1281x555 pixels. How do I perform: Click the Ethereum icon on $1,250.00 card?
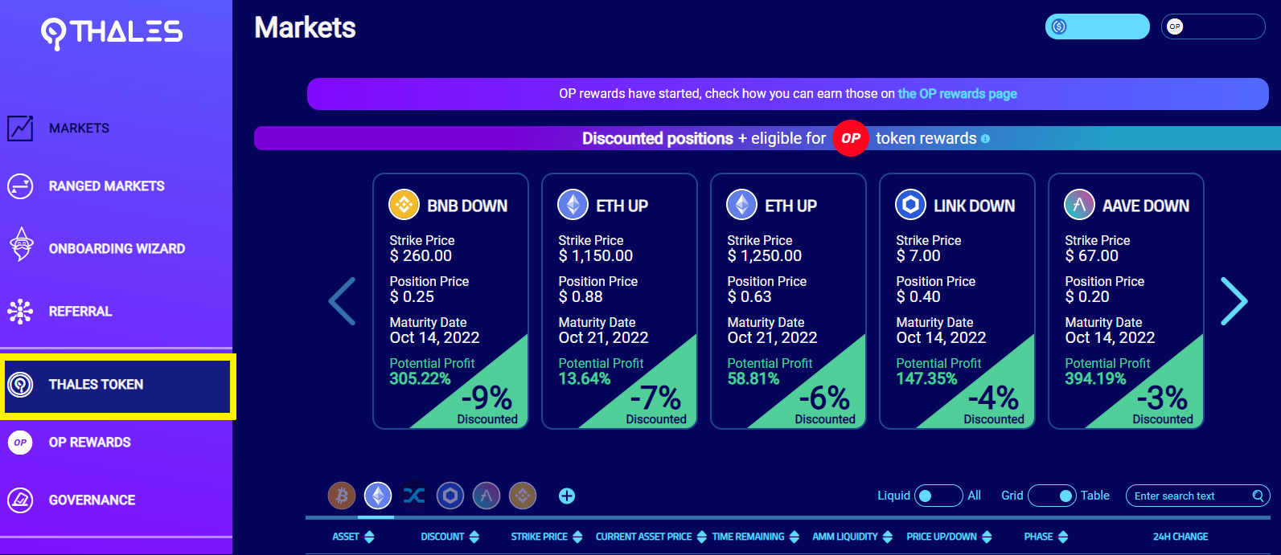coord(742,205)
